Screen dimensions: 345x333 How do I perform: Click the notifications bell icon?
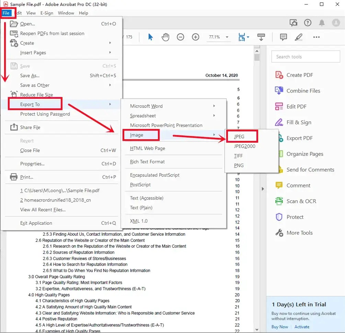pos(322,23)
